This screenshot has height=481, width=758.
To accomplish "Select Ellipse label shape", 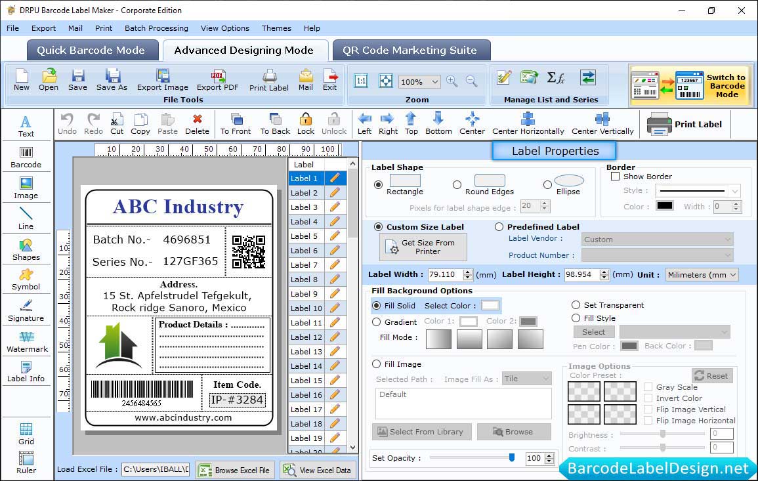I will 547,184.
